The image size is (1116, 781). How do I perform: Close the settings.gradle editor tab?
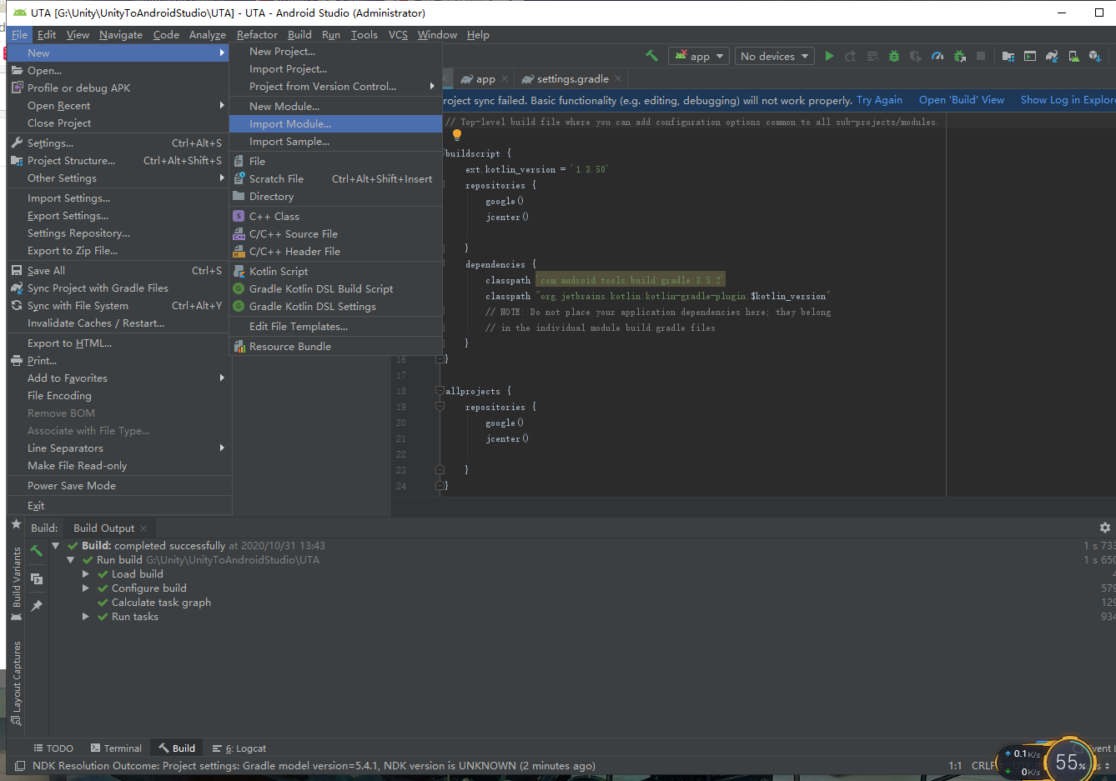[x=618, y=78]
